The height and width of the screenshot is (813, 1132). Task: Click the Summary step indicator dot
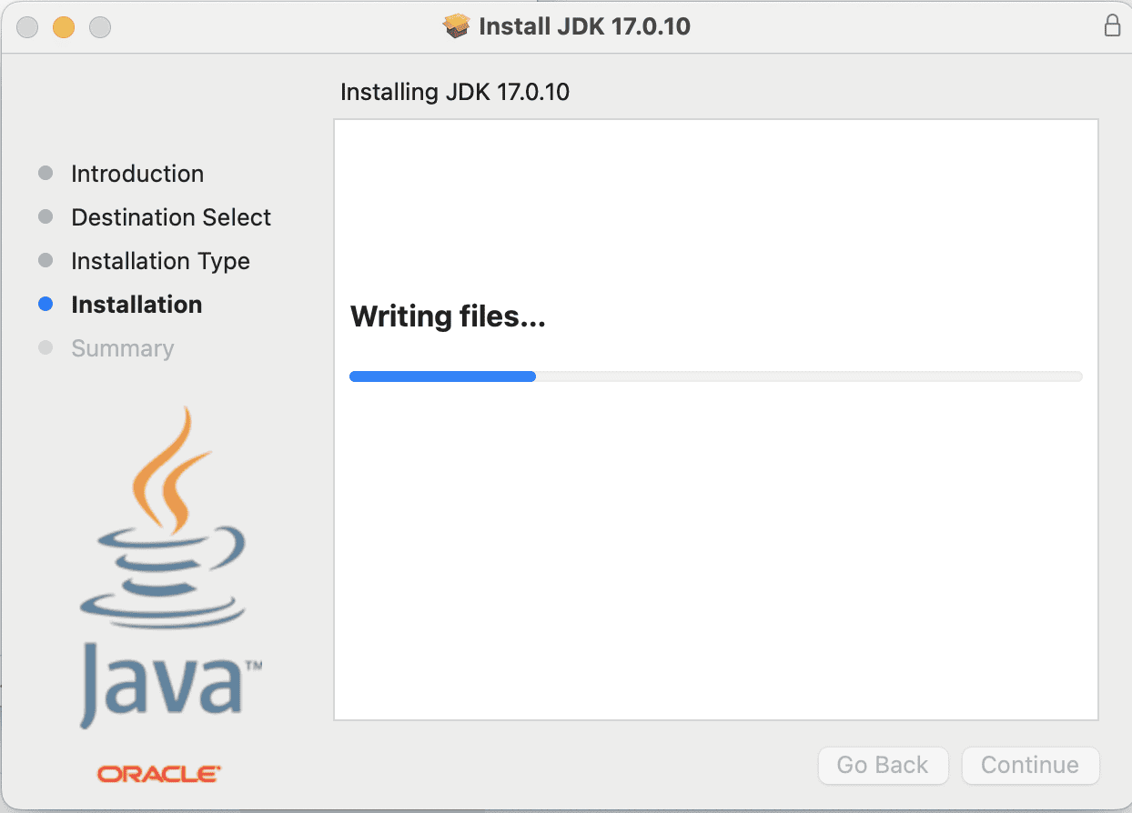click(45, 347)
